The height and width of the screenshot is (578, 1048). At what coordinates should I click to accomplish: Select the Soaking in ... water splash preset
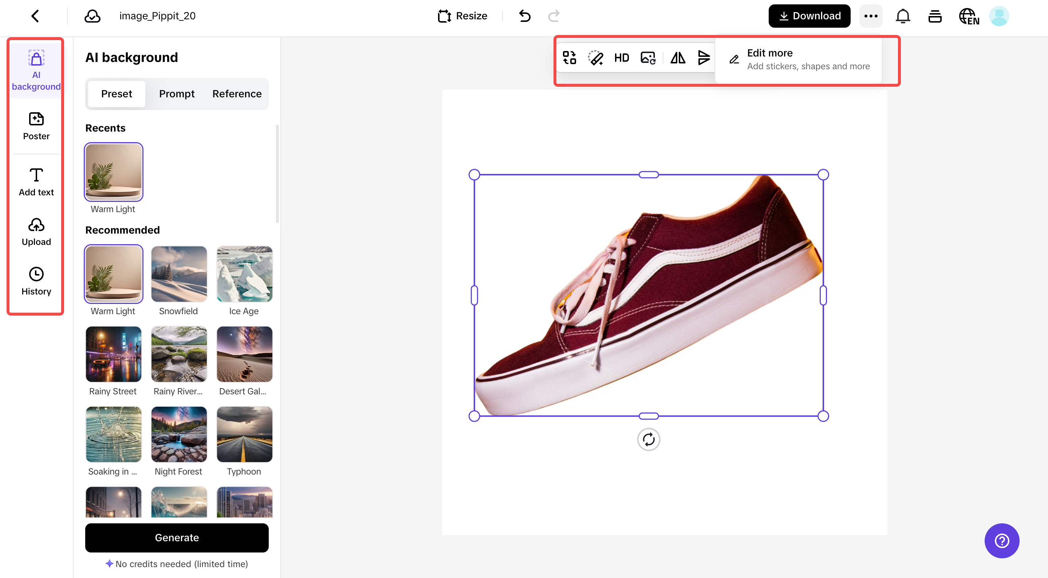[114, 434]
